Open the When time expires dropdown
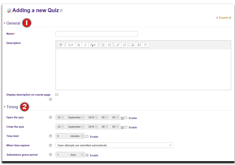235x165 pixels. (x=114, y=145)
